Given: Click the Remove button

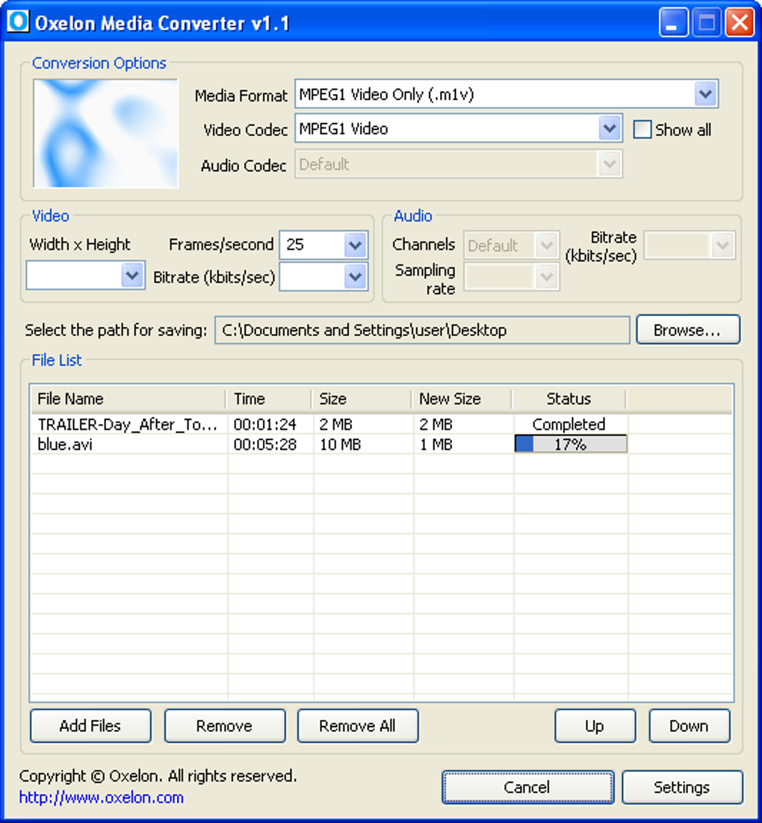Looking at the screenshot, I should (225, 726).
